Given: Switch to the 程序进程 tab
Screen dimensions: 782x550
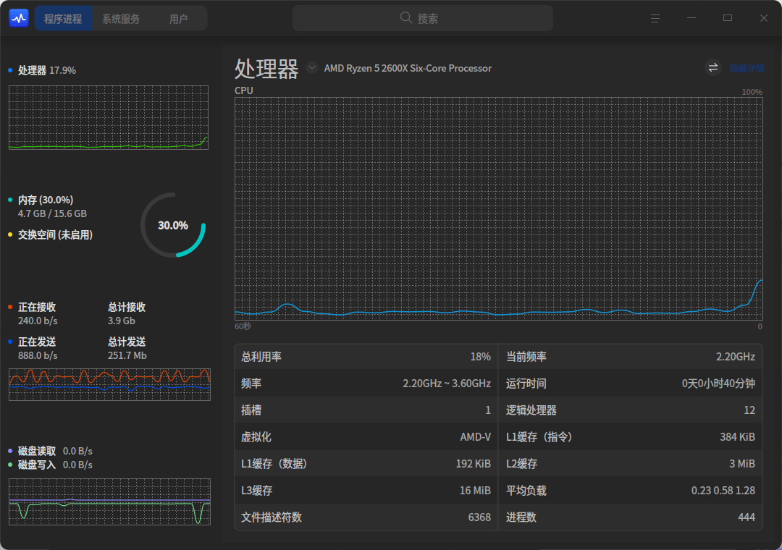Looking at the screenshot, I should point(63,18).
